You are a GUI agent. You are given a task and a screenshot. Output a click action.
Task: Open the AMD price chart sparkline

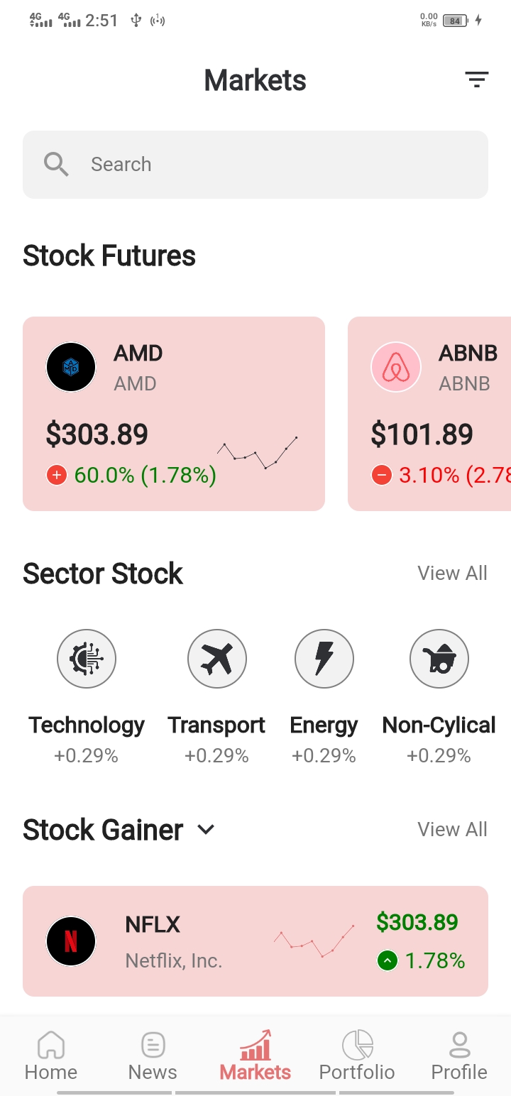pos(257,453)
